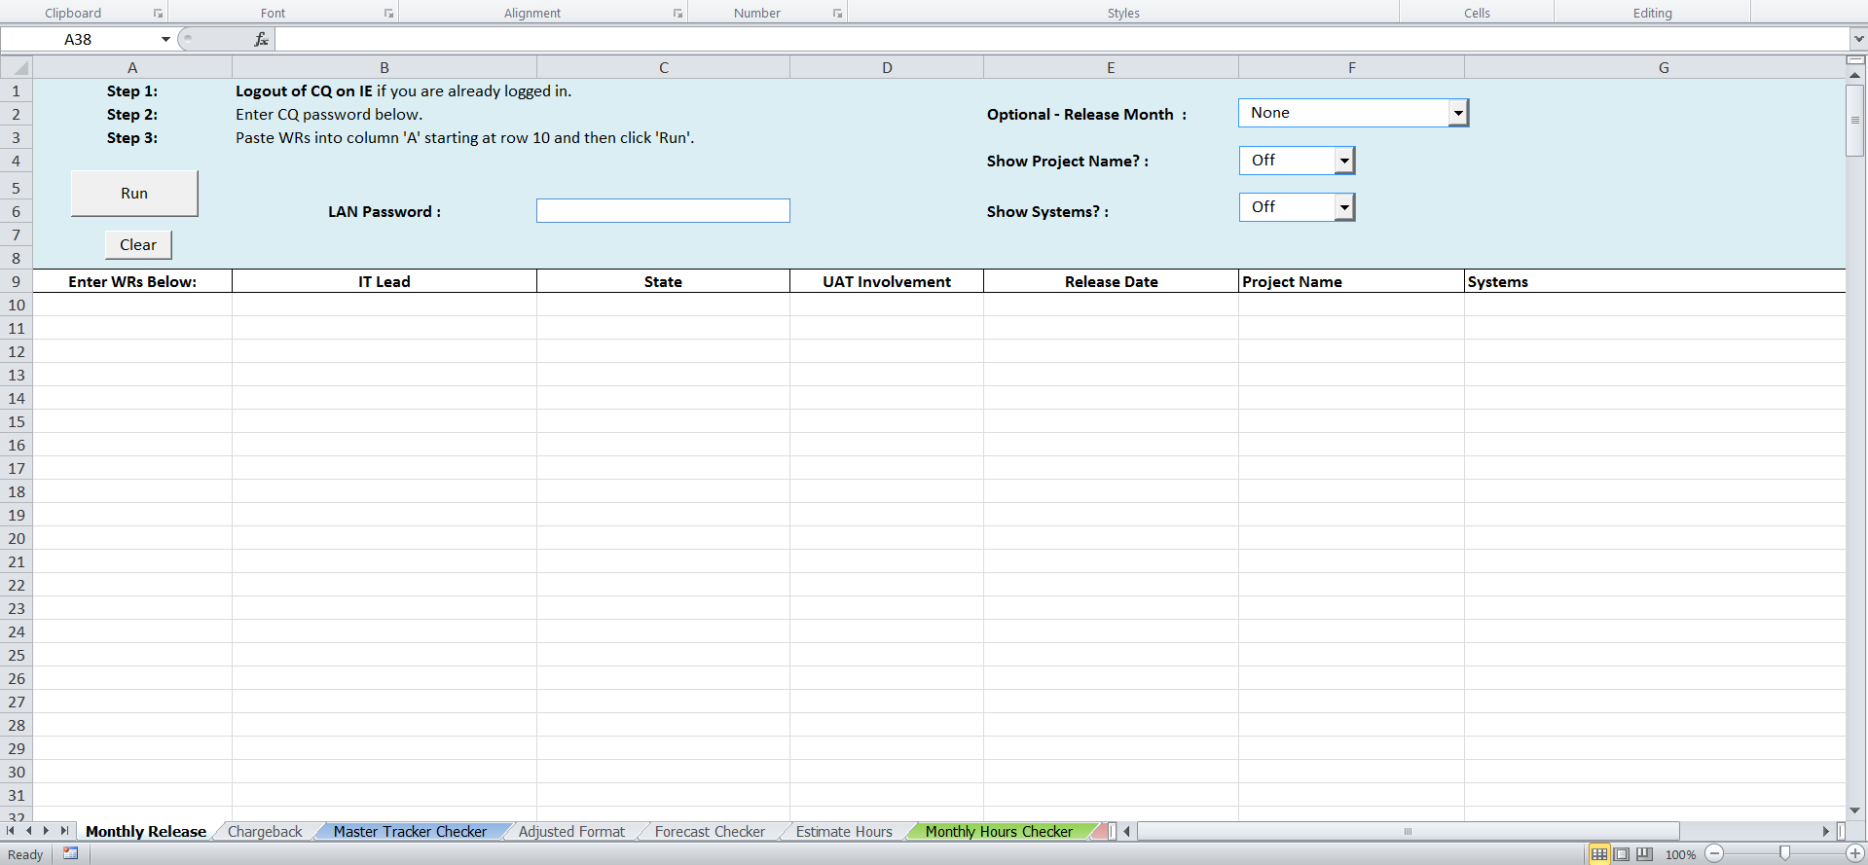Click the vertical scrollbar thumb

click(x=1855, y=121)
